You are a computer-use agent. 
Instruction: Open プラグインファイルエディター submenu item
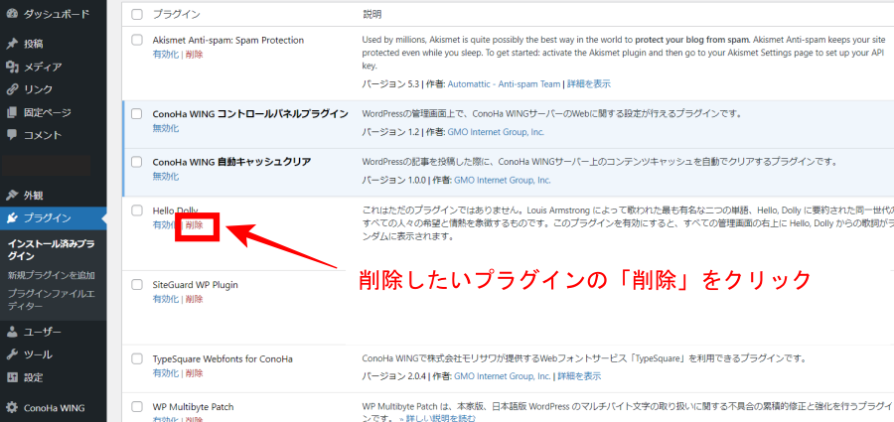[x=51, y=300]
